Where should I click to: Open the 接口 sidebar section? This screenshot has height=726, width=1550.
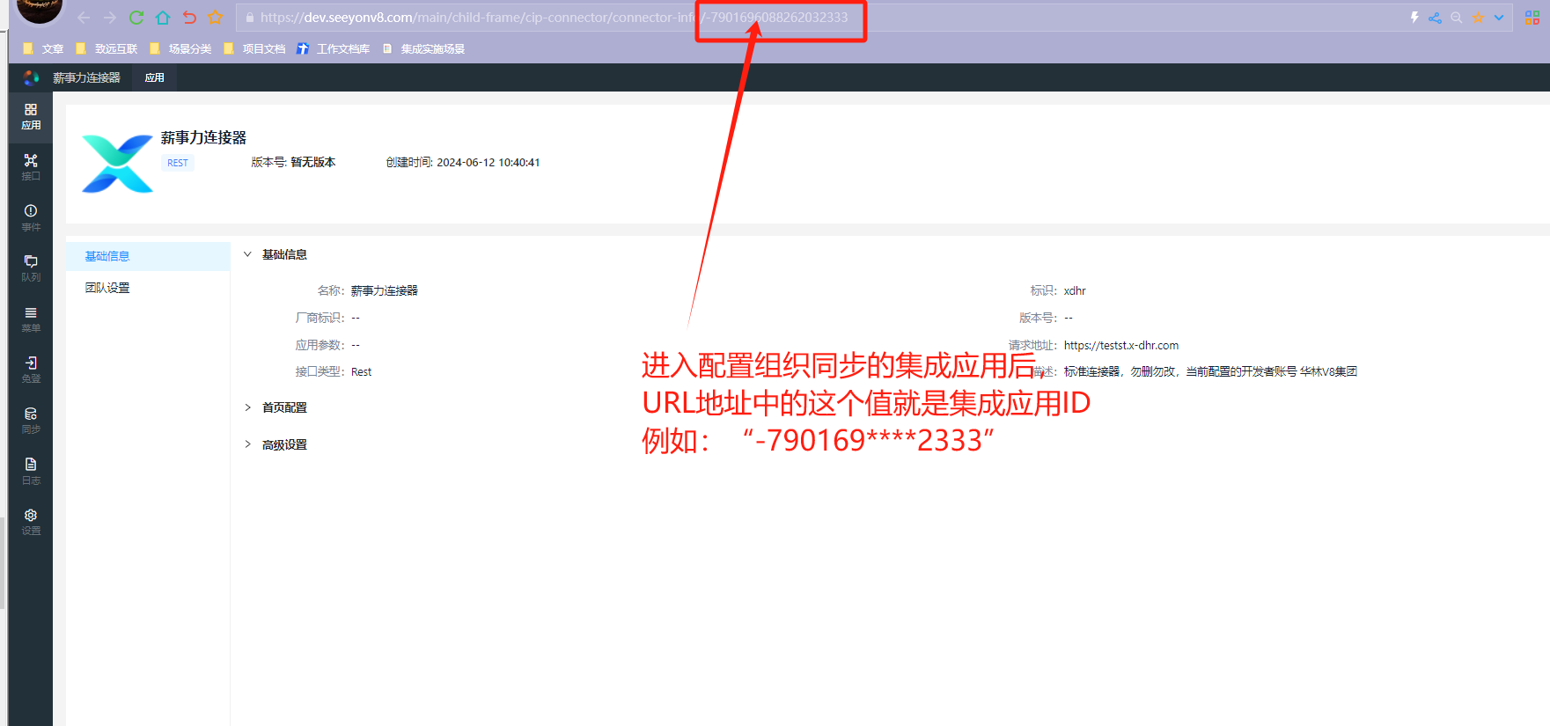pyautogui.click(x=31, y=166)
